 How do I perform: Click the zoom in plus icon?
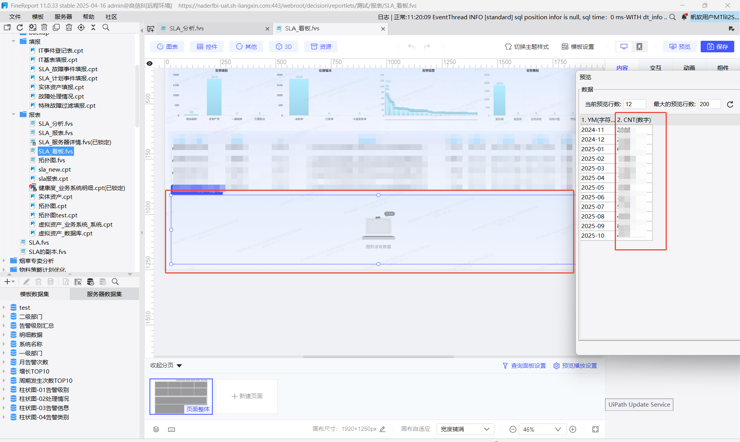tap(573, 429)
